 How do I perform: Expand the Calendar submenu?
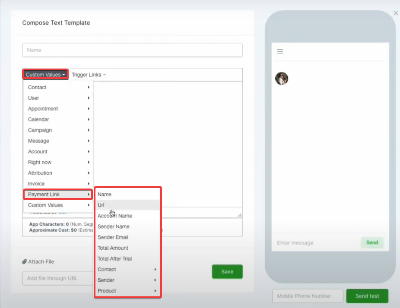(58, 119)
